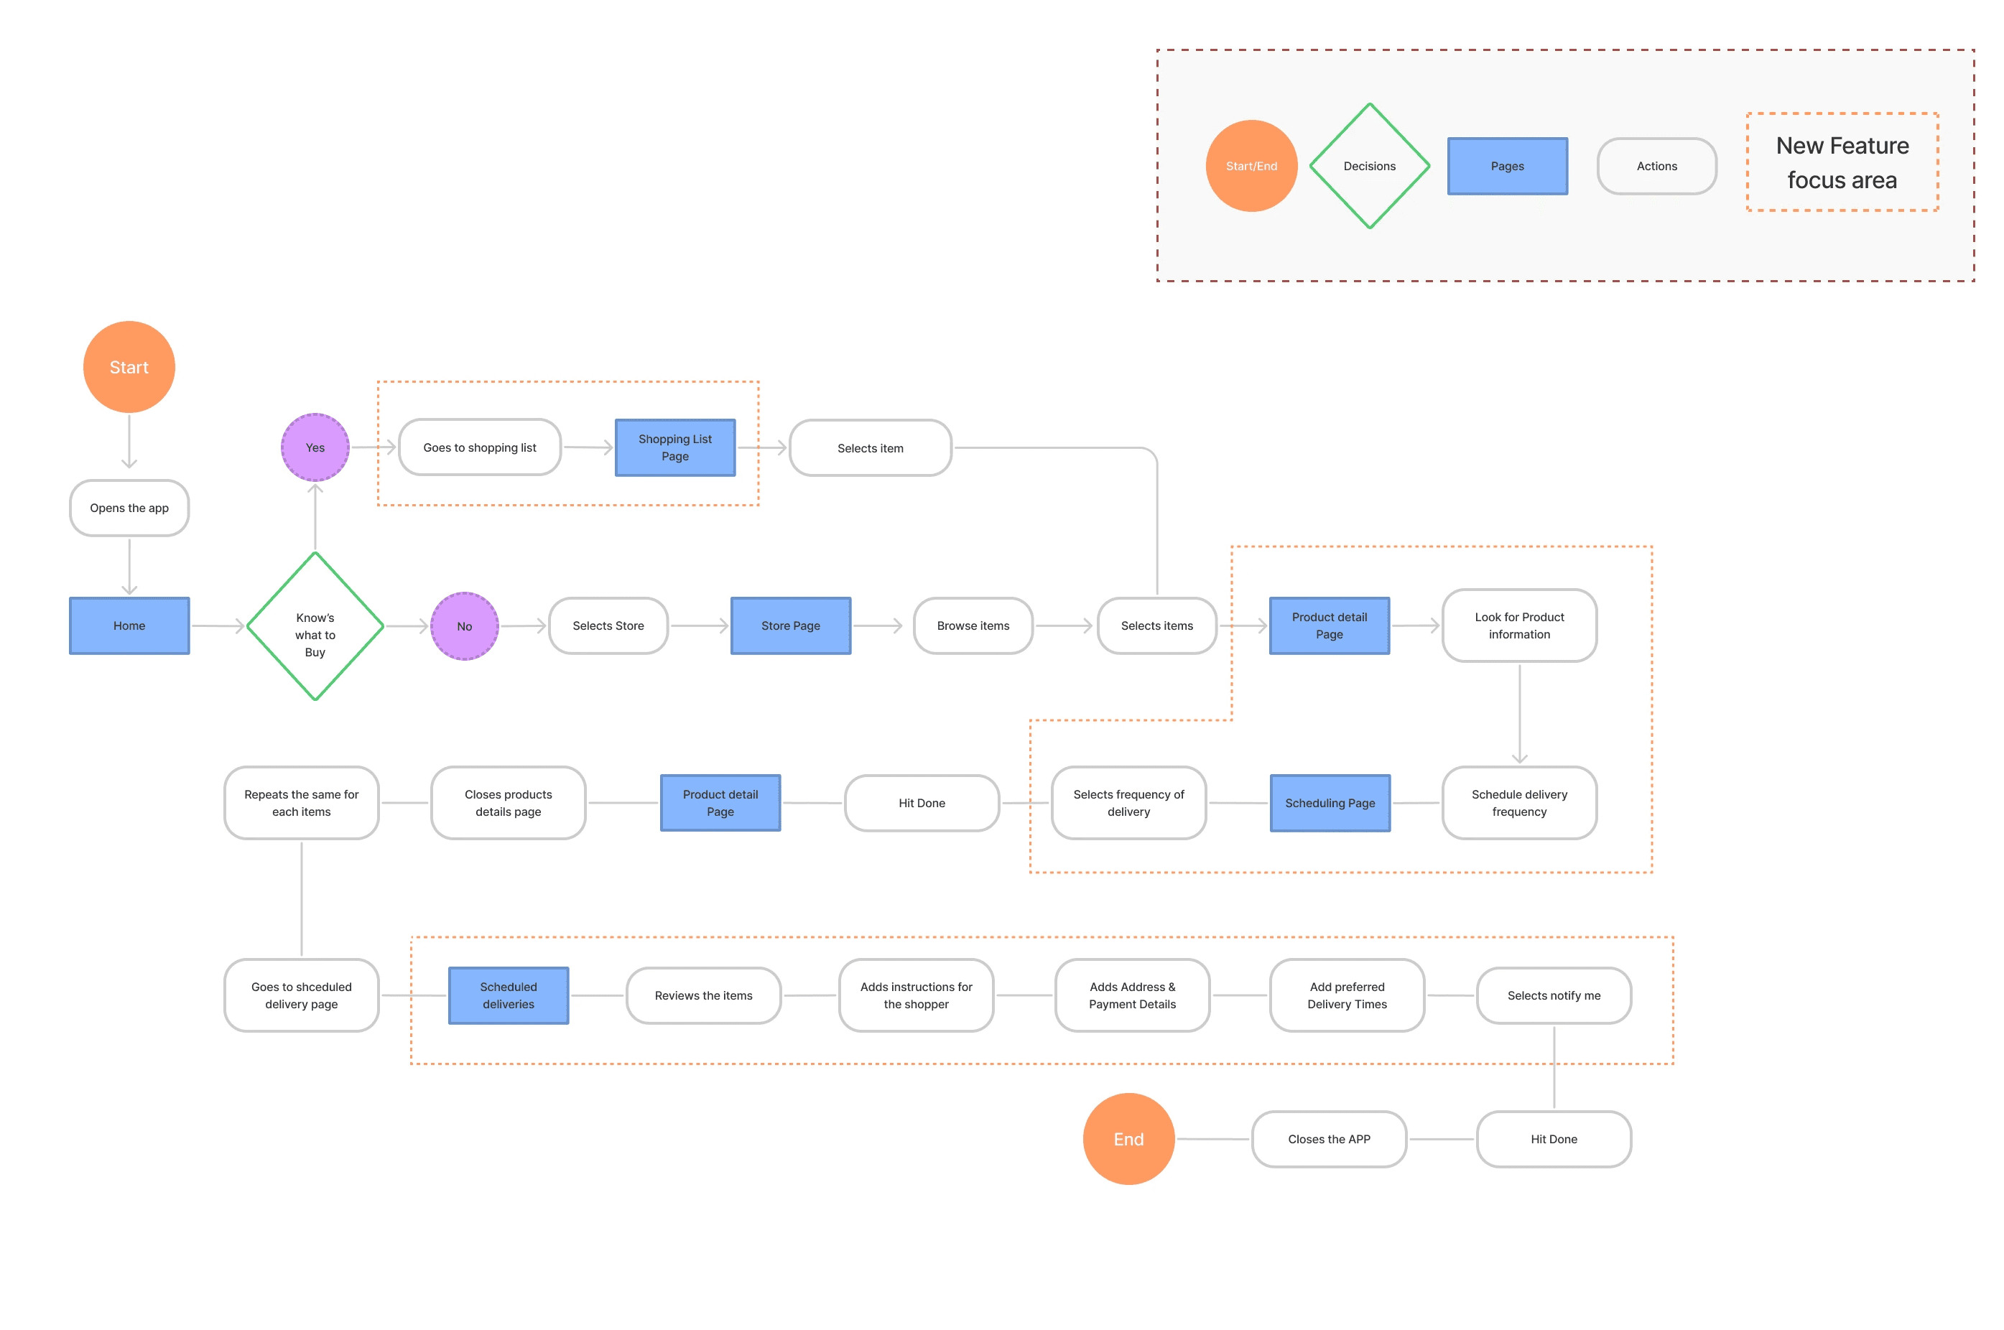The width and height of the screenshot is (2004, 1330).
Task: Select the Home page box
Action: [x=129, y=625]
